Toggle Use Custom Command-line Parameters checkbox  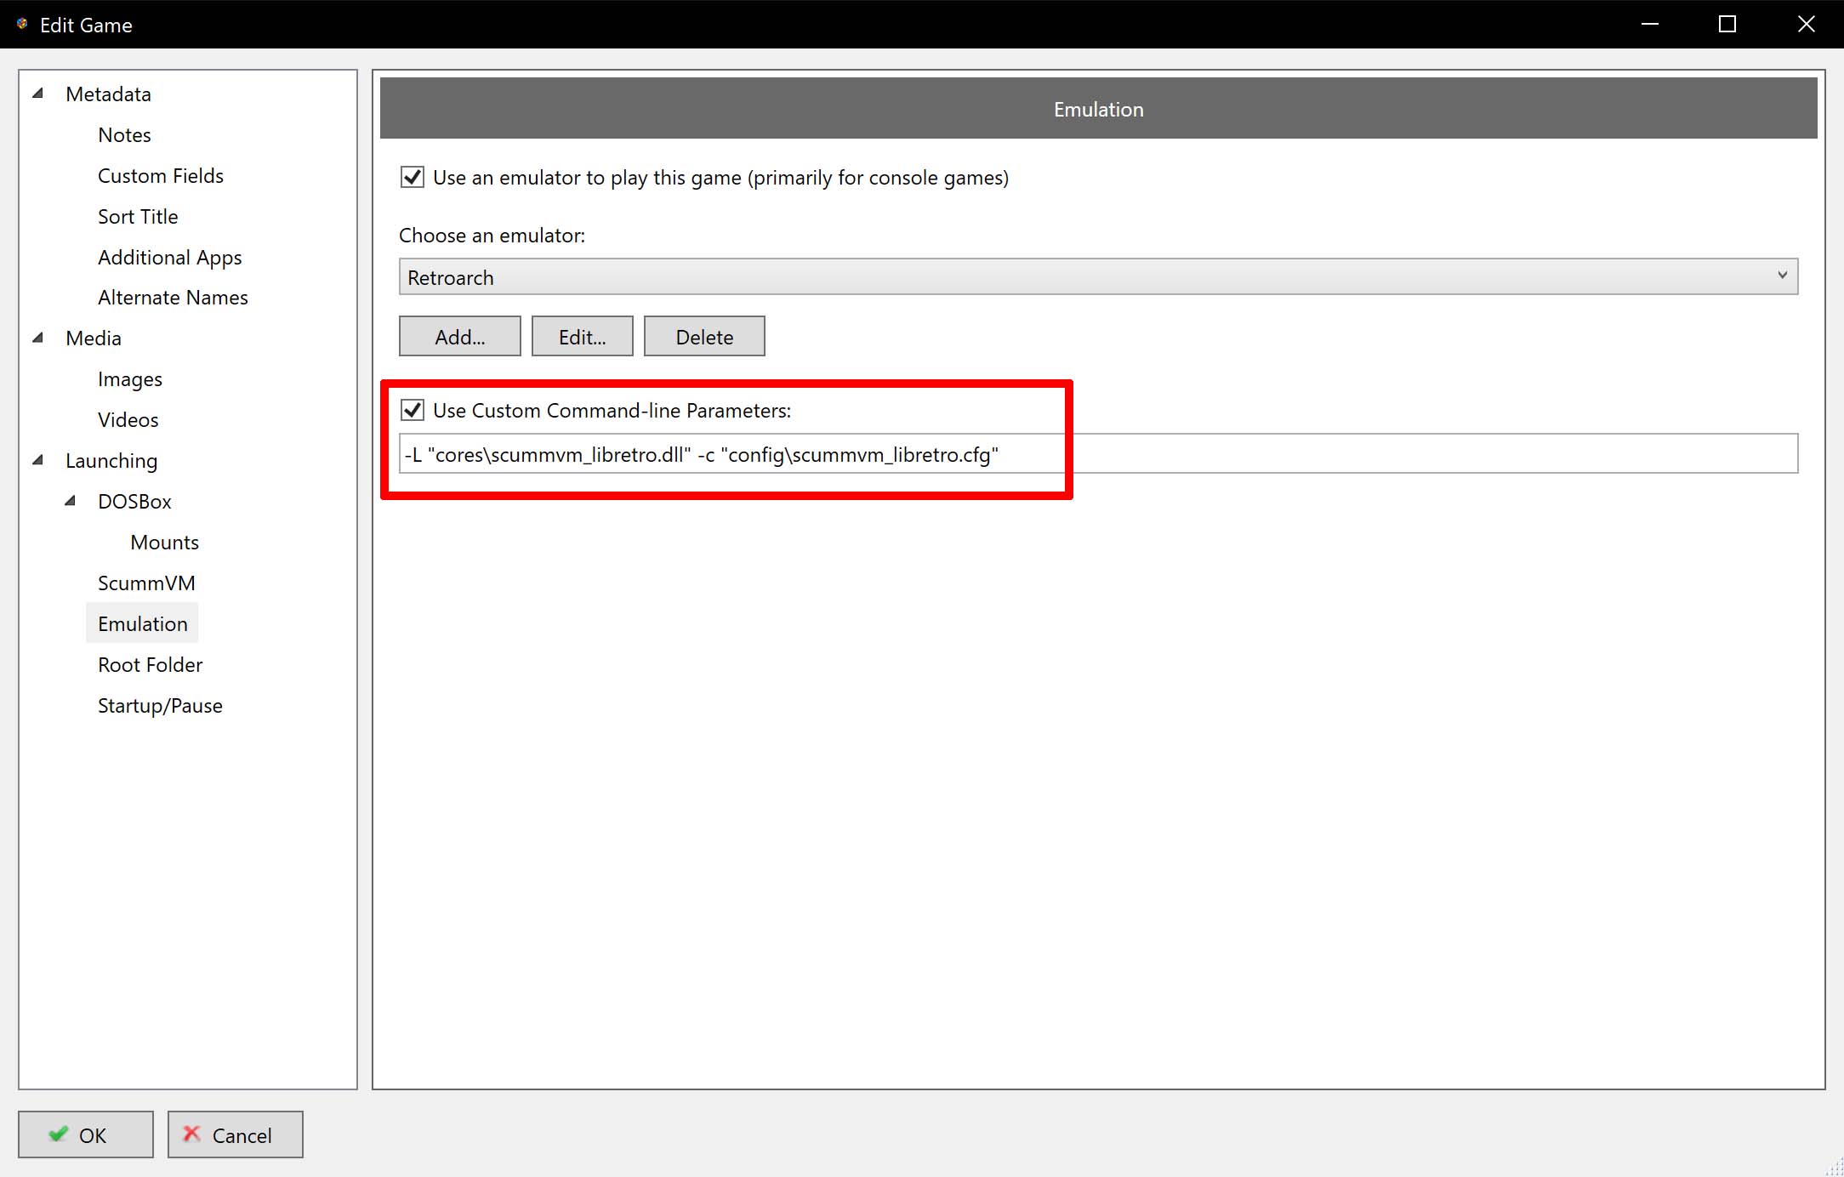tap(413, 411)
